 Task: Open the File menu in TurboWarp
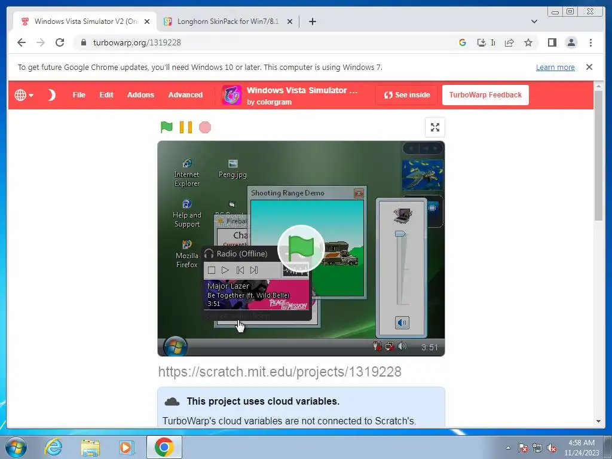coord(79,95)
